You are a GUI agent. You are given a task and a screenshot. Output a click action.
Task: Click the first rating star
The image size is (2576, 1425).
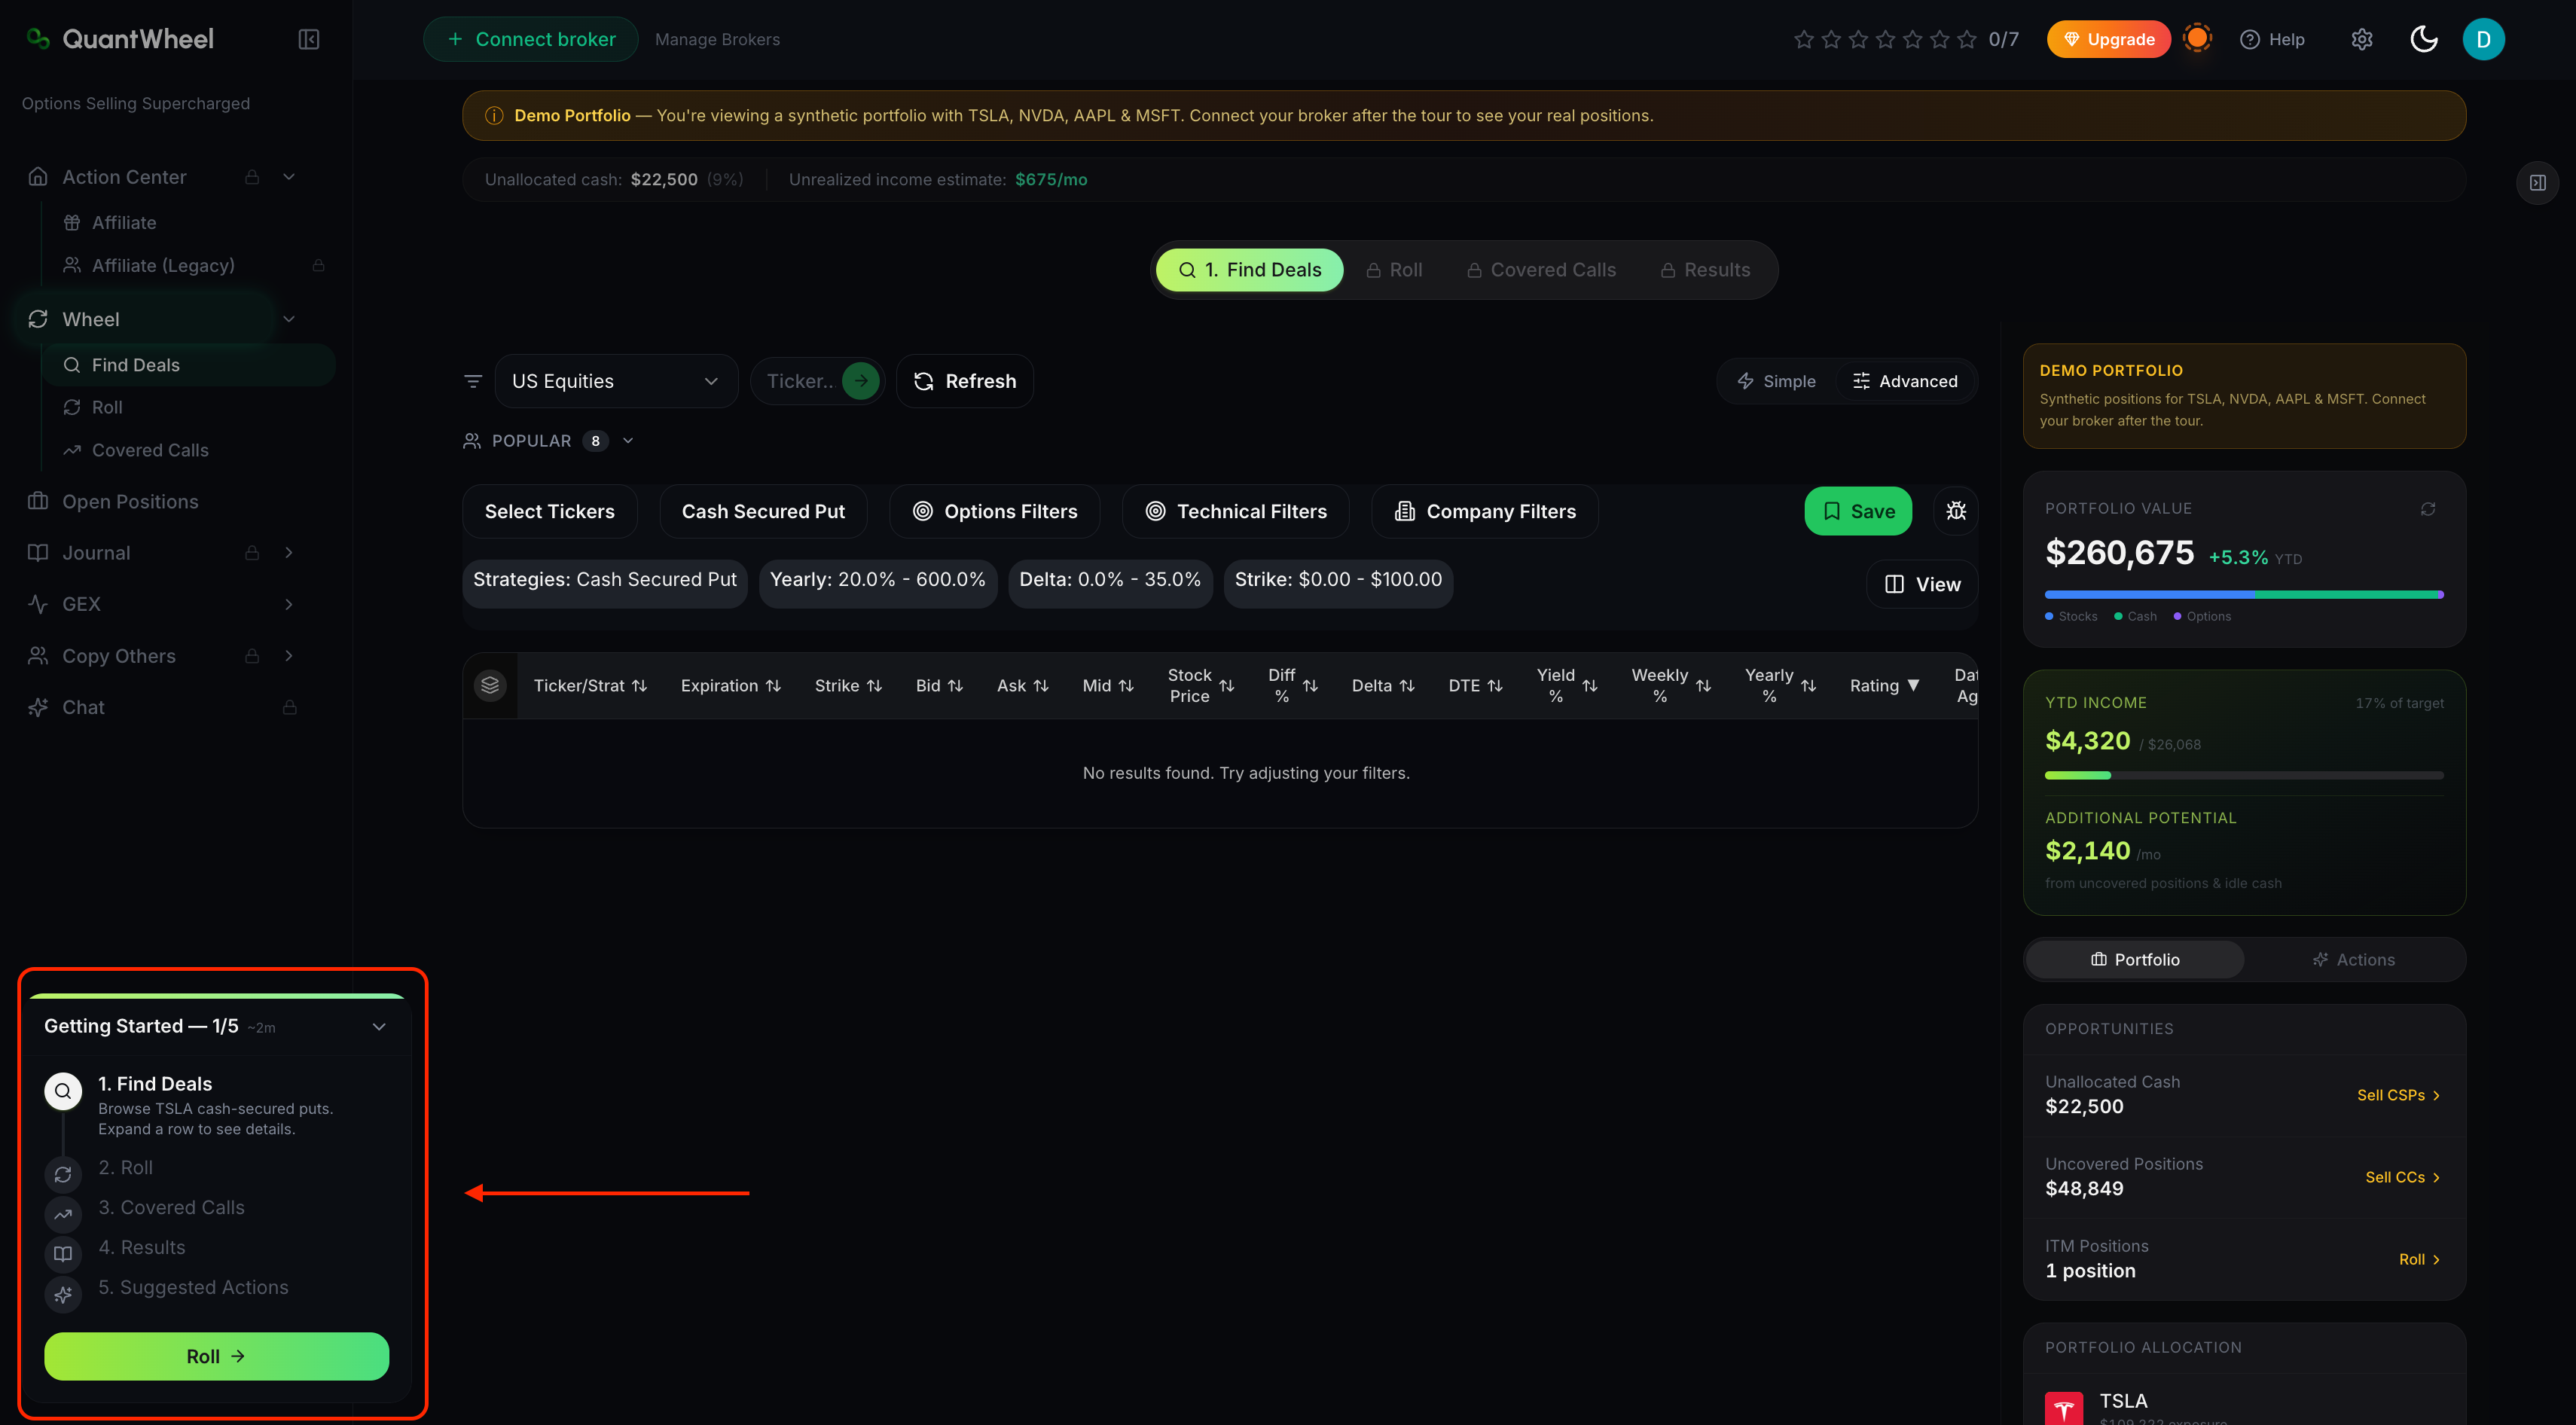tap(1804, 39)
